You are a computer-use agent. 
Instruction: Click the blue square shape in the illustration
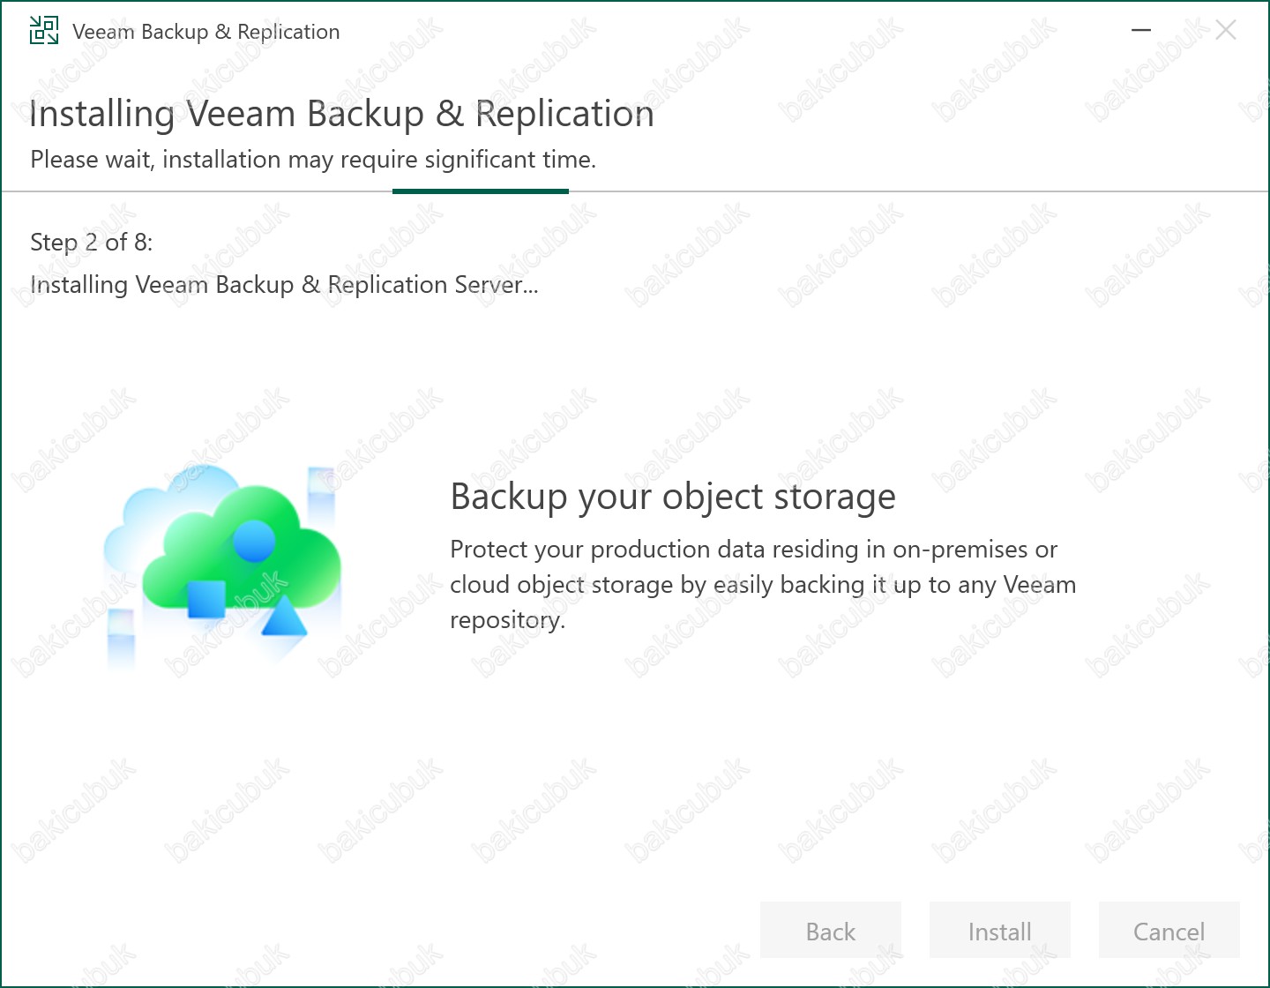click(206, 599)
